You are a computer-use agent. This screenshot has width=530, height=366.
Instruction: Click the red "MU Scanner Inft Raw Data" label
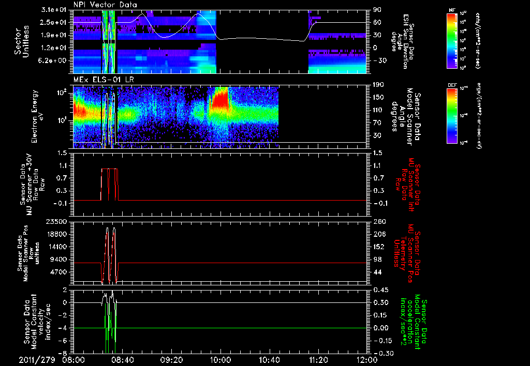(408, 185)
